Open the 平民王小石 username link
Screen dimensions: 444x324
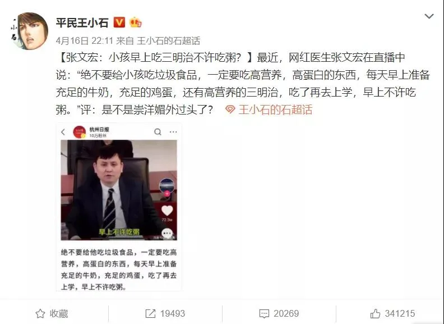82,22
